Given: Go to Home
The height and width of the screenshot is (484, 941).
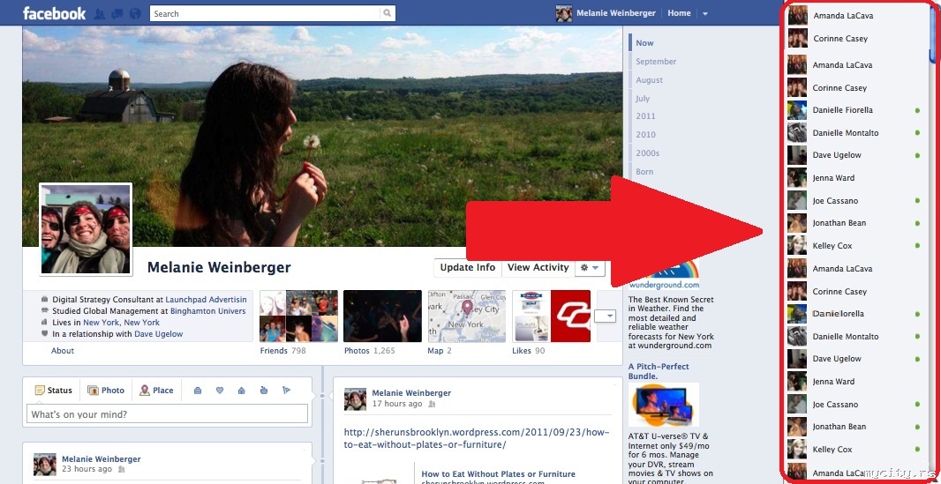Looking at the screenshot, I should point(679,13).
